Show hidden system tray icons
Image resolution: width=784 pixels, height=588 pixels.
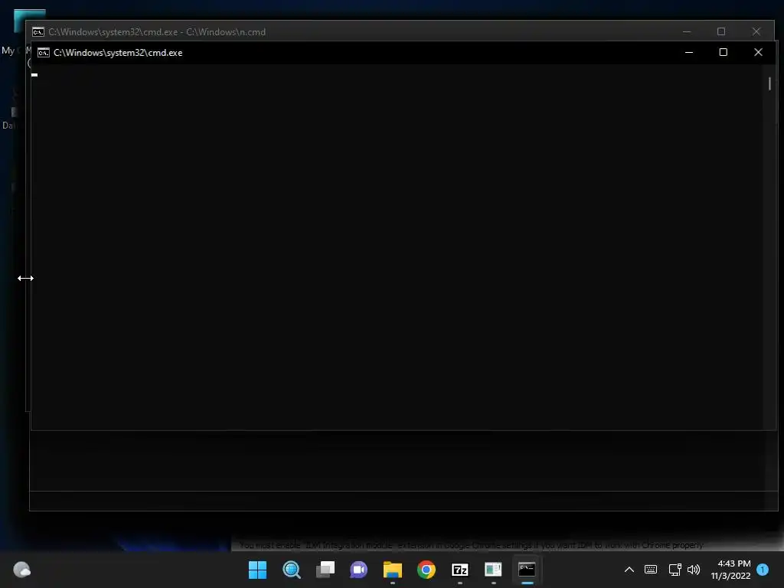[x=629, y=570]
